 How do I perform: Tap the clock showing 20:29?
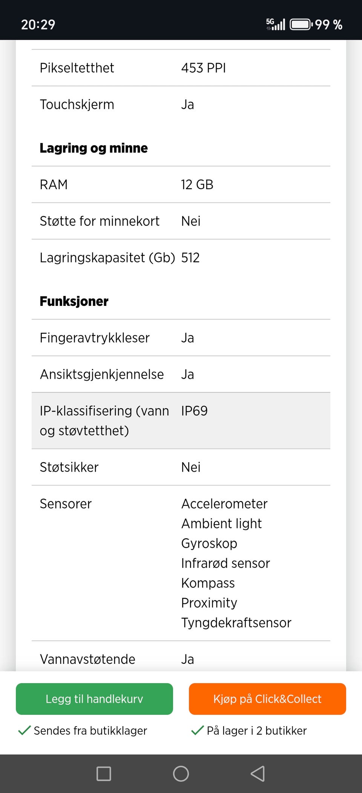(38, 25)
